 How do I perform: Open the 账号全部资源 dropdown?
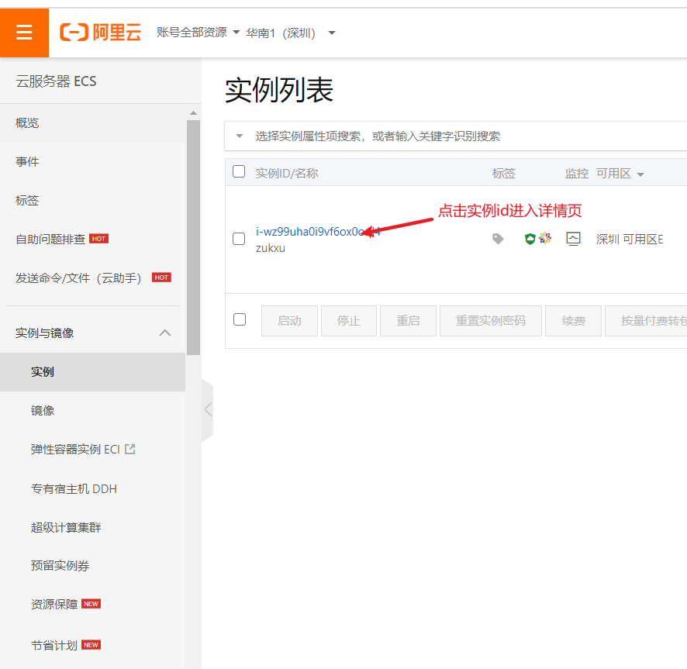pyautogui.click(x=198, y=33)
